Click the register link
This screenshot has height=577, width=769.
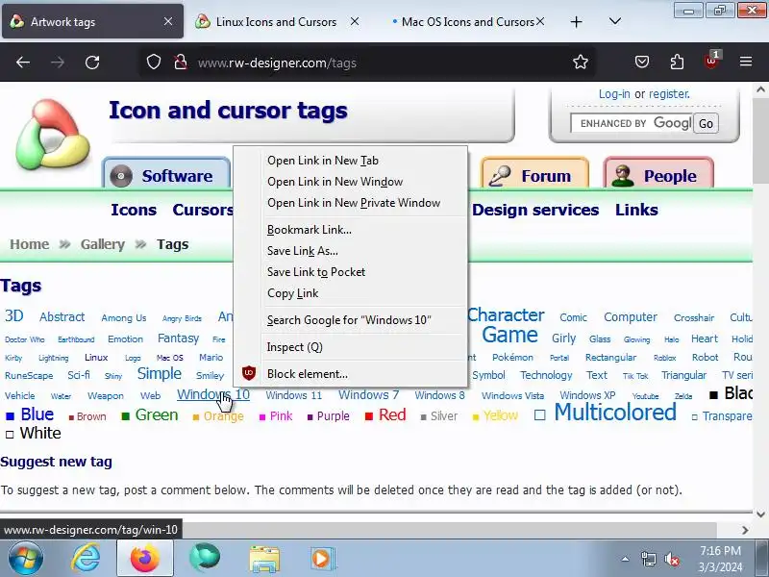(x=669, y=93)
